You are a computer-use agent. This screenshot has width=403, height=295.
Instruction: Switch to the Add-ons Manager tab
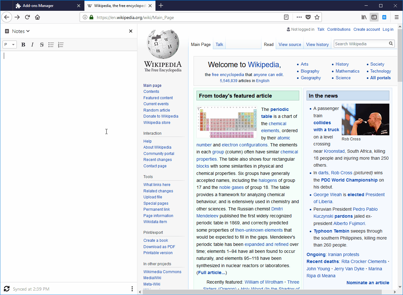(49, 6)
